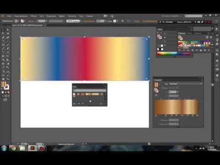
Task: Click Delete Swatch trash icon in Swatches panel
Action: 209,50
